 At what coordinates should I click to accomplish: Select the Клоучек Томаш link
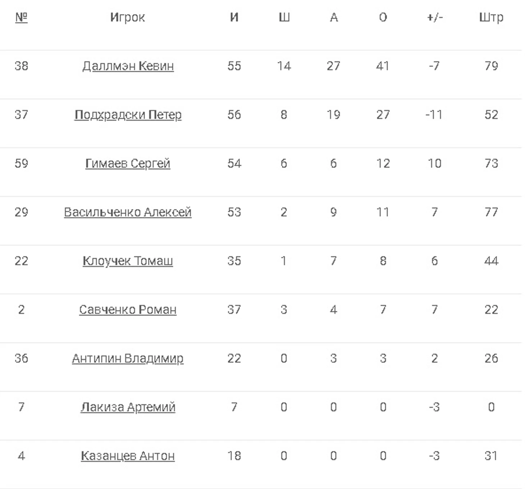tap(128, 261)
